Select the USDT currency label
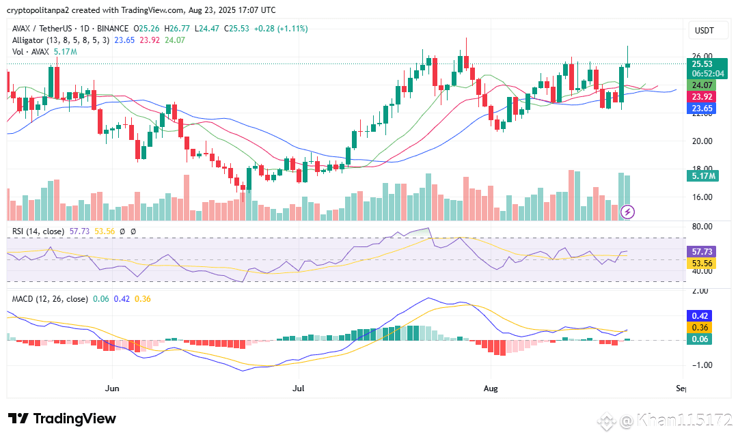This screenshot has height=439, width=738. click(704, 31)
